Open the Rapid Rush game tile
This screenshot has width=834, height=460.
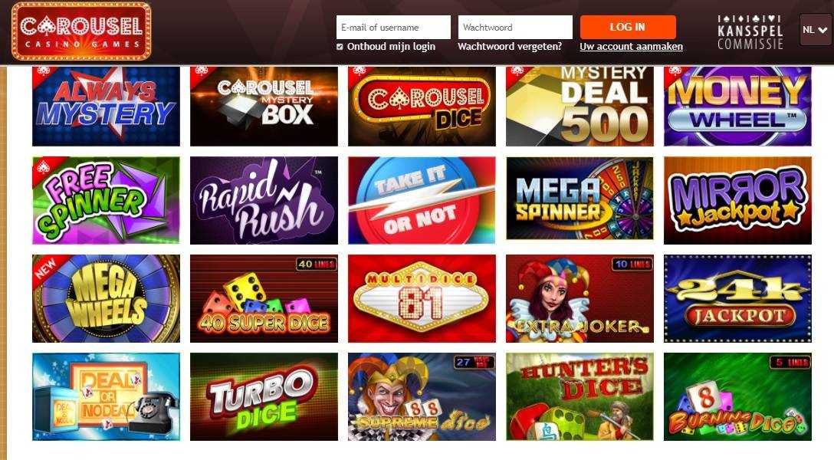click(264, 201)
